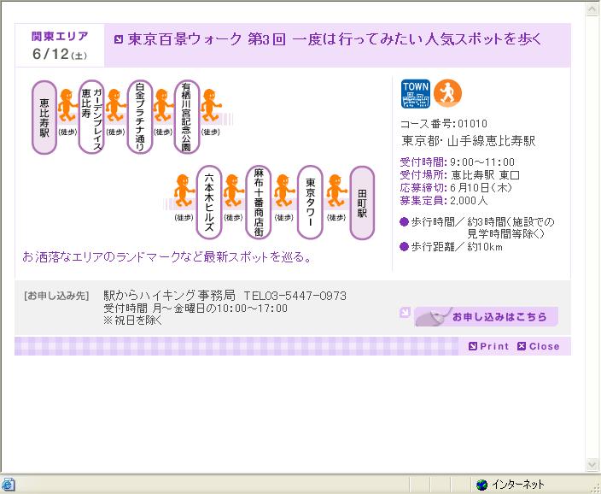Image resolution: width=601 pixels, height=494 pixels.
Task: Click walker icon after 有栖川宮記念公園
Action: click(211, 106)
